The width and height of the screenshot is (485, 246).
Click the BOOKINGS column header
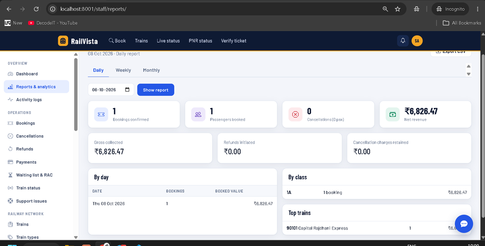175,191
